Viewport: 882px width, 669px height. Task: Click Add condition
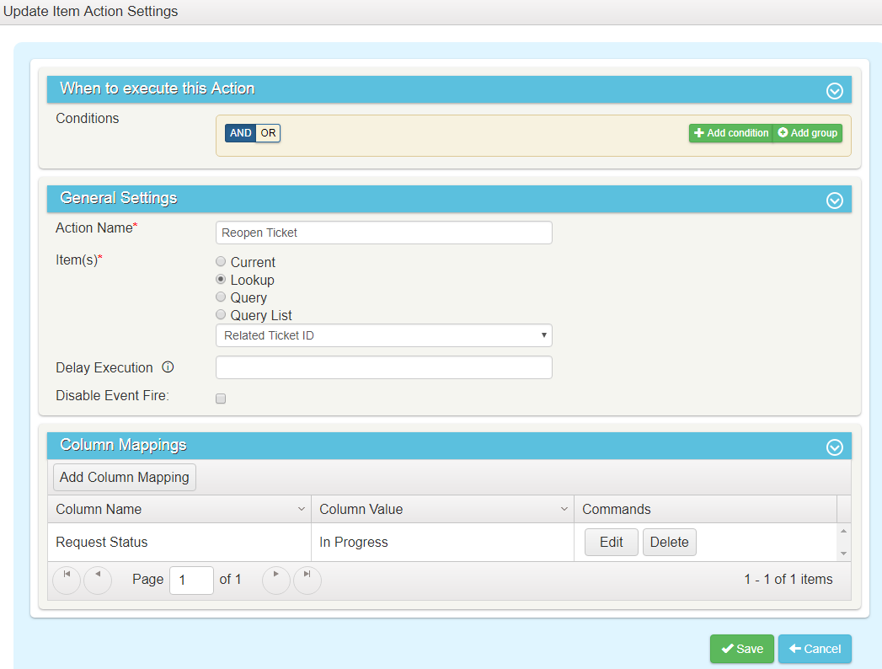[x=730, y=132]
